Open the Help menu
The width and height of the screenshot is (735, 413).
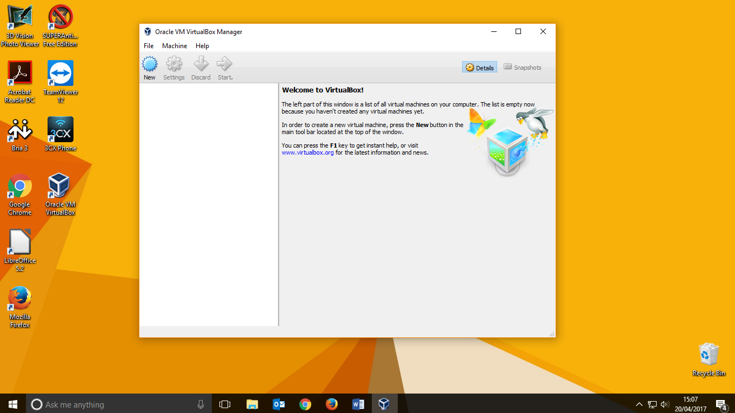[x=202, y=46]
